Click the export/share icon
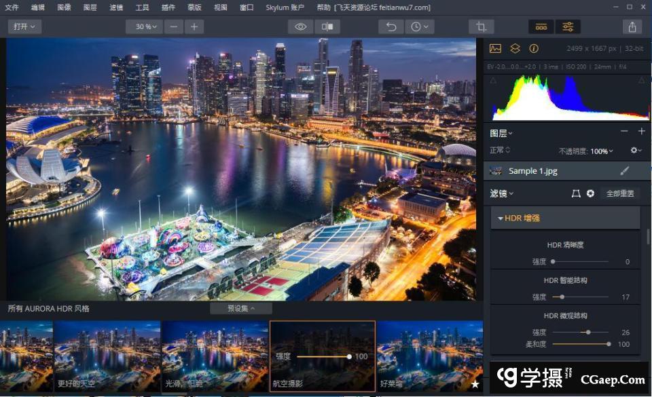 [632, 26]
